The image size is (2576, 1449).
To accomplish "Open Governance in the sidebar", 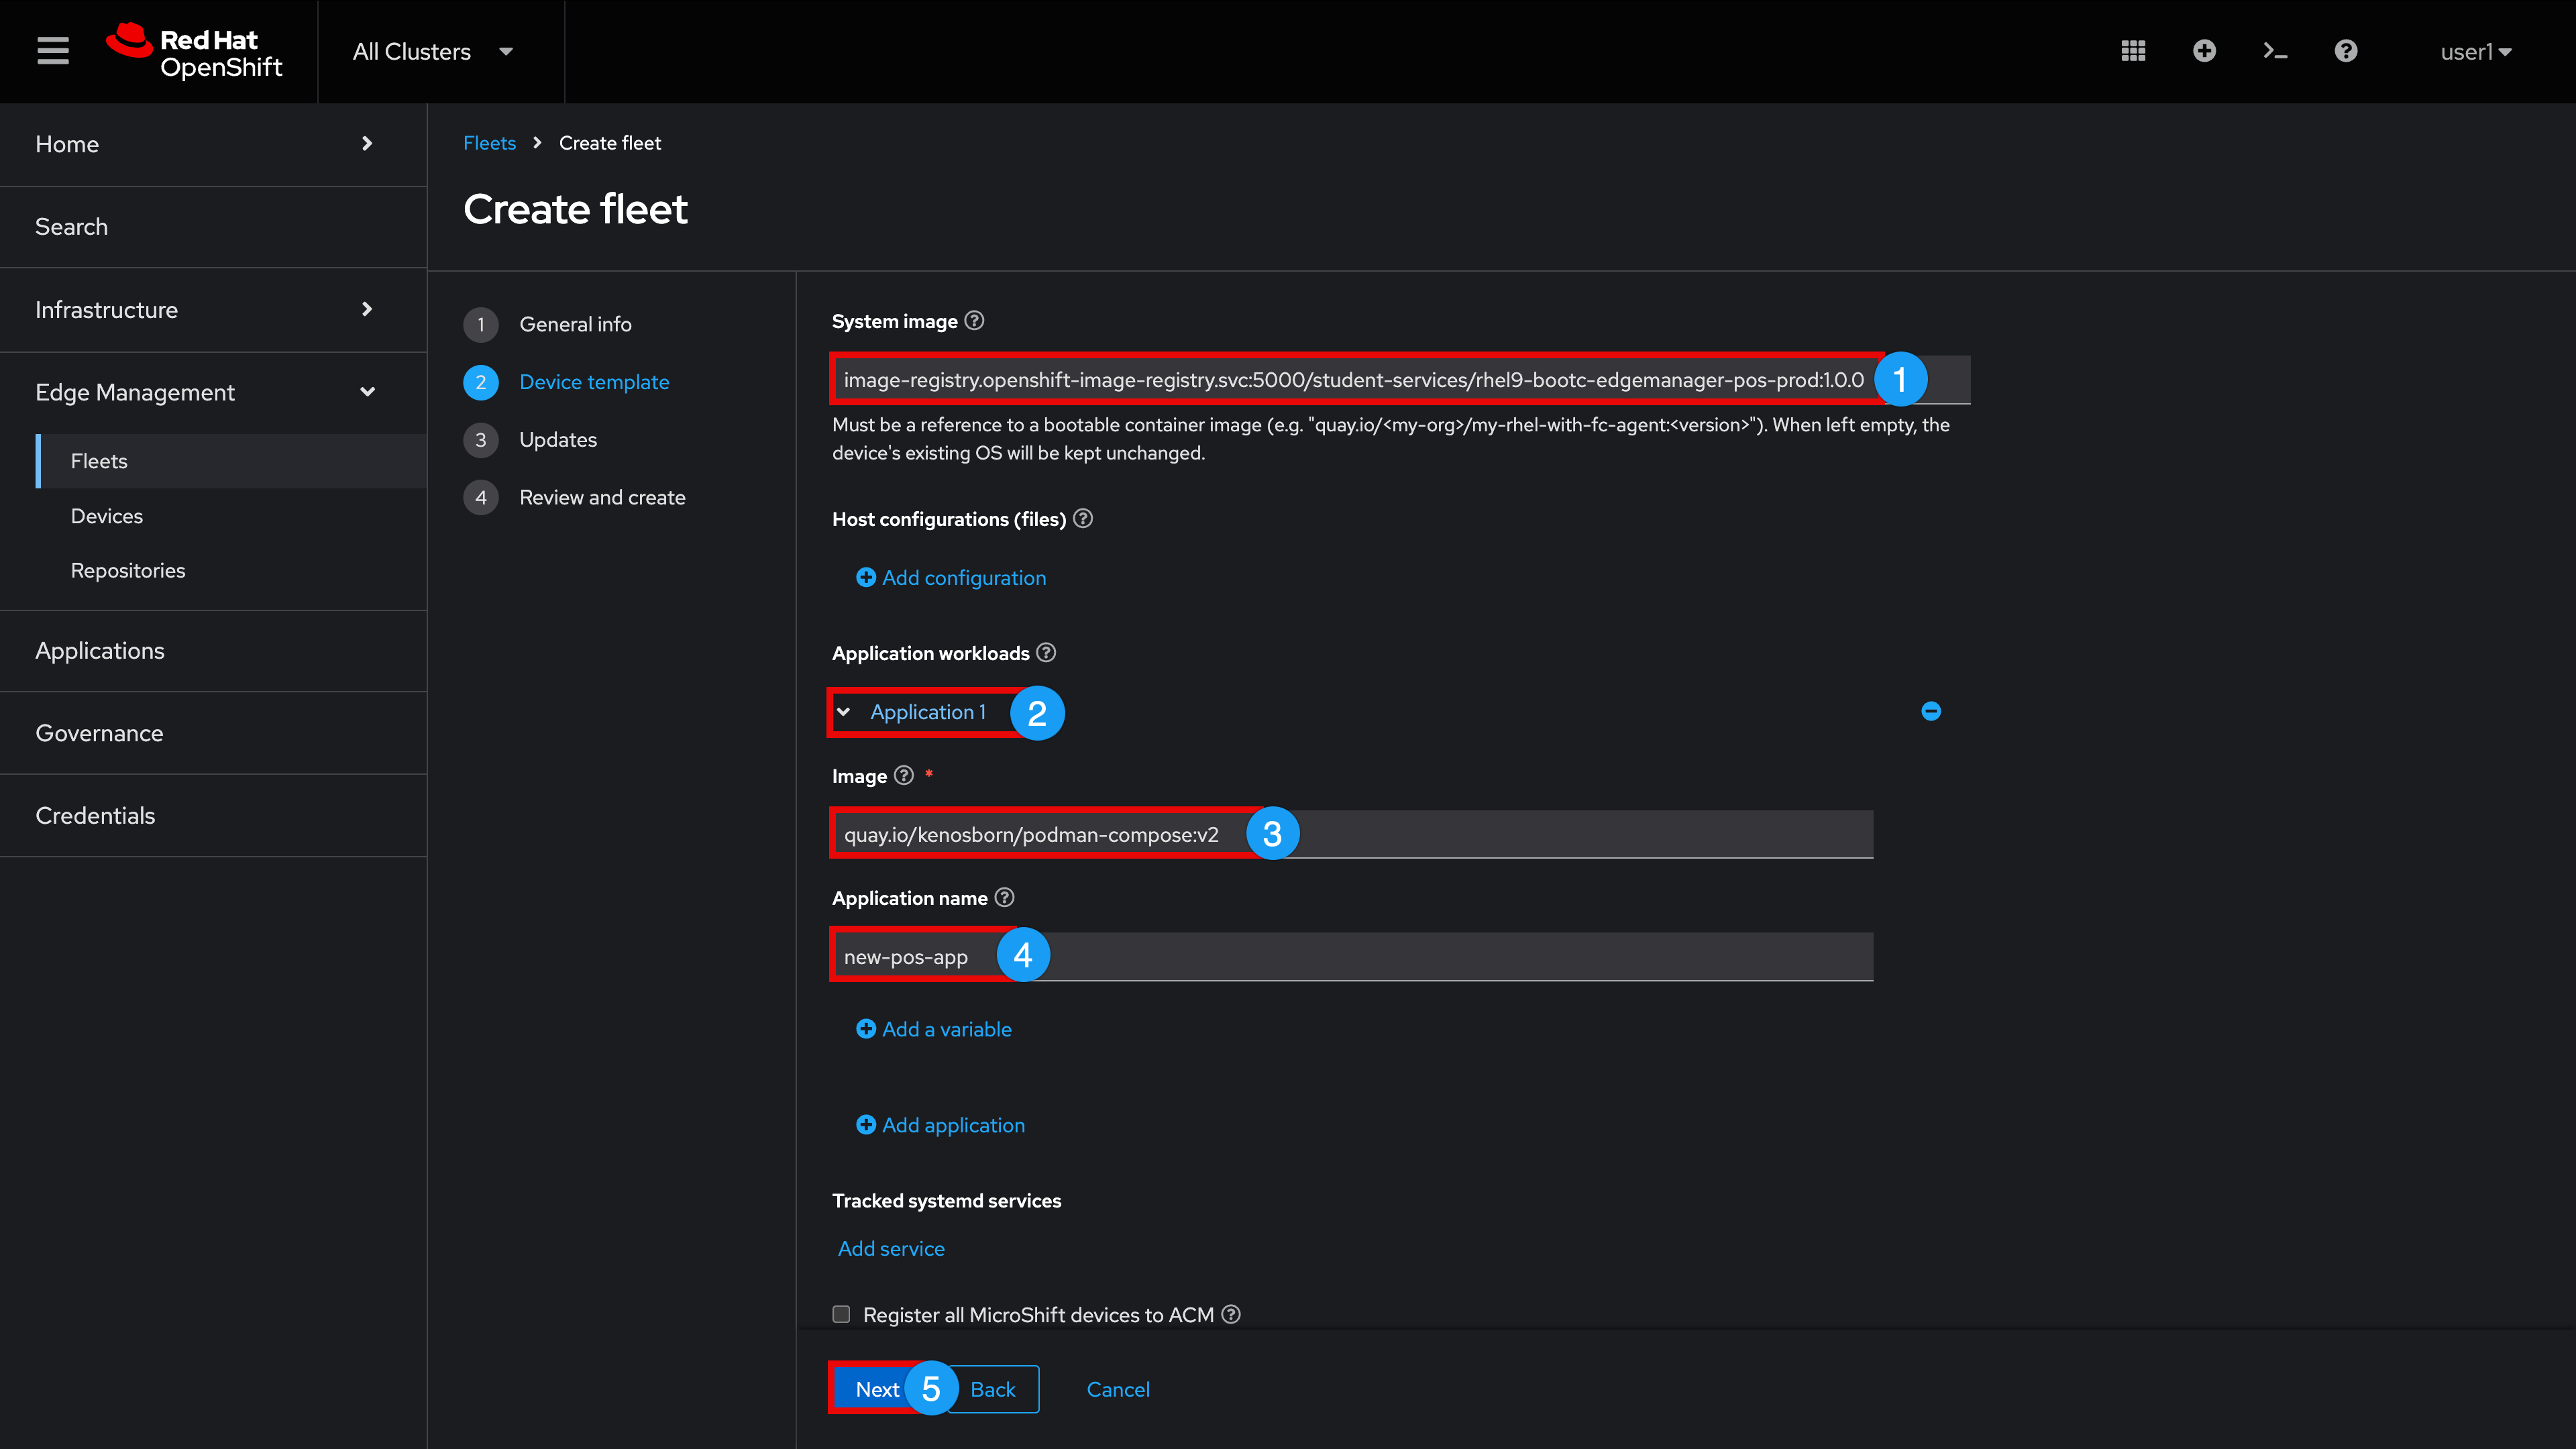I will [x=213, y=733].
